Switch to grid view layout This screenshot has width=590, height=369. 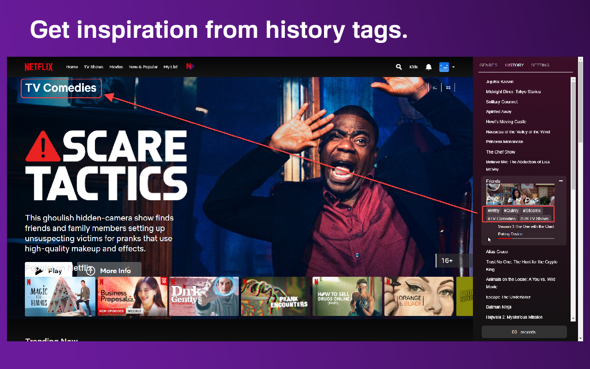(x=448, y=87)
